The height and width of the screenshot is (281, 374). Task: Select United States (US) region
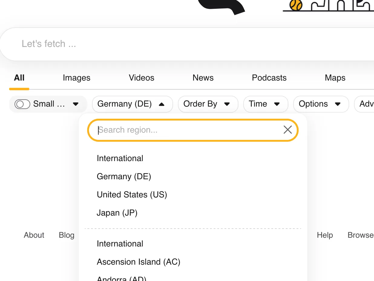[x=132, y=194]
